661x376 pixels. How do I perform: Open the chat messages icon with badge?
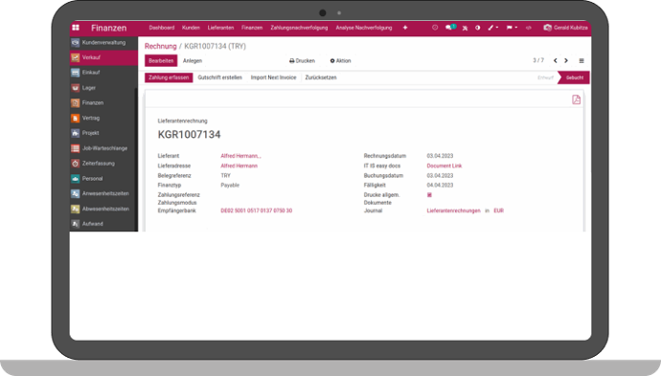(x=450, y=28)
